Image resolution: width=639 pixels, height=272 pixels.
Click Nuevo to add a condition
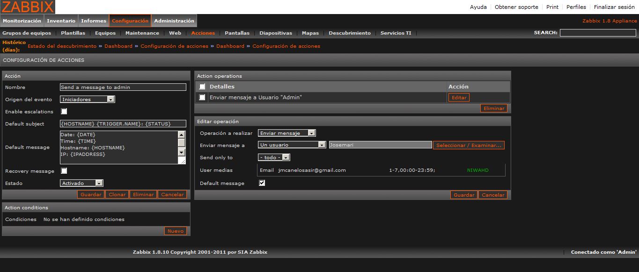click(176, 231)
